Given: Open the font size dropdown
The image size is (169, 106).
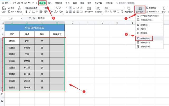Looking at the screenshot, I should click(54, 8).
